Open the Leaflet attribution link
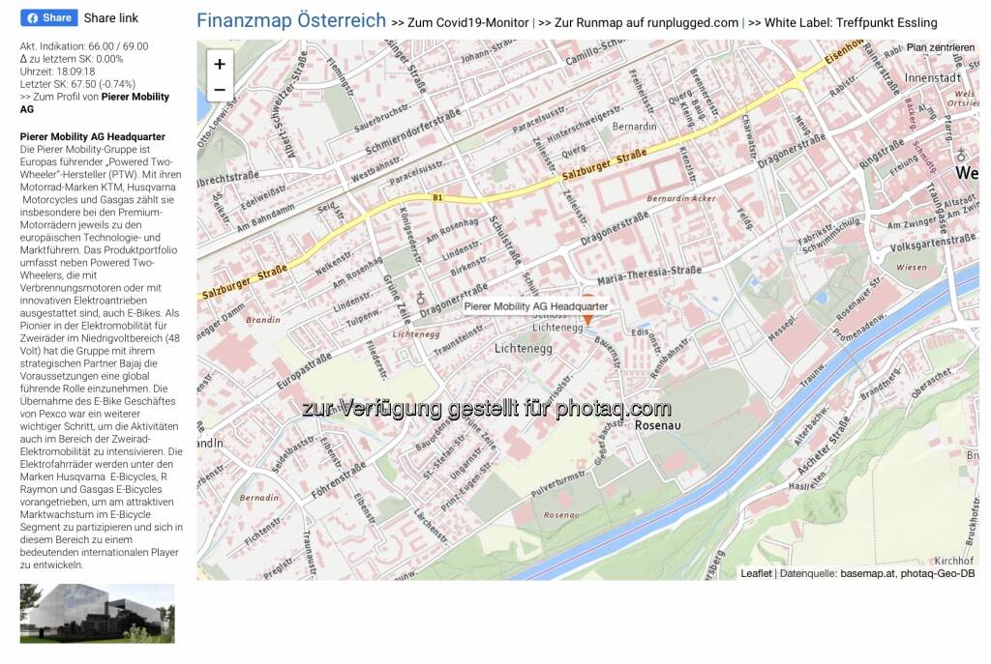The width and height of the screenshot is (991, 664). [756, 573]
